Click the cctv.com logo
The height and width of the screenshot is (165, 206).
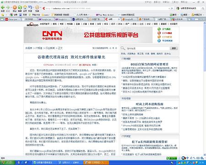tap(33, 24)
